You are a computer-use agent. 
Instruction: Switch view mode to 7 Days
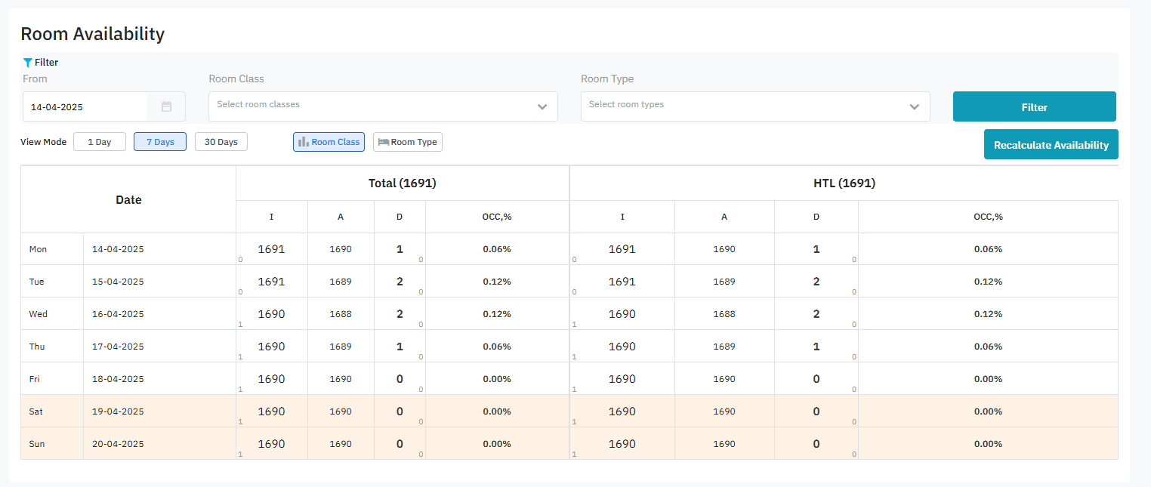click(160, 142)
